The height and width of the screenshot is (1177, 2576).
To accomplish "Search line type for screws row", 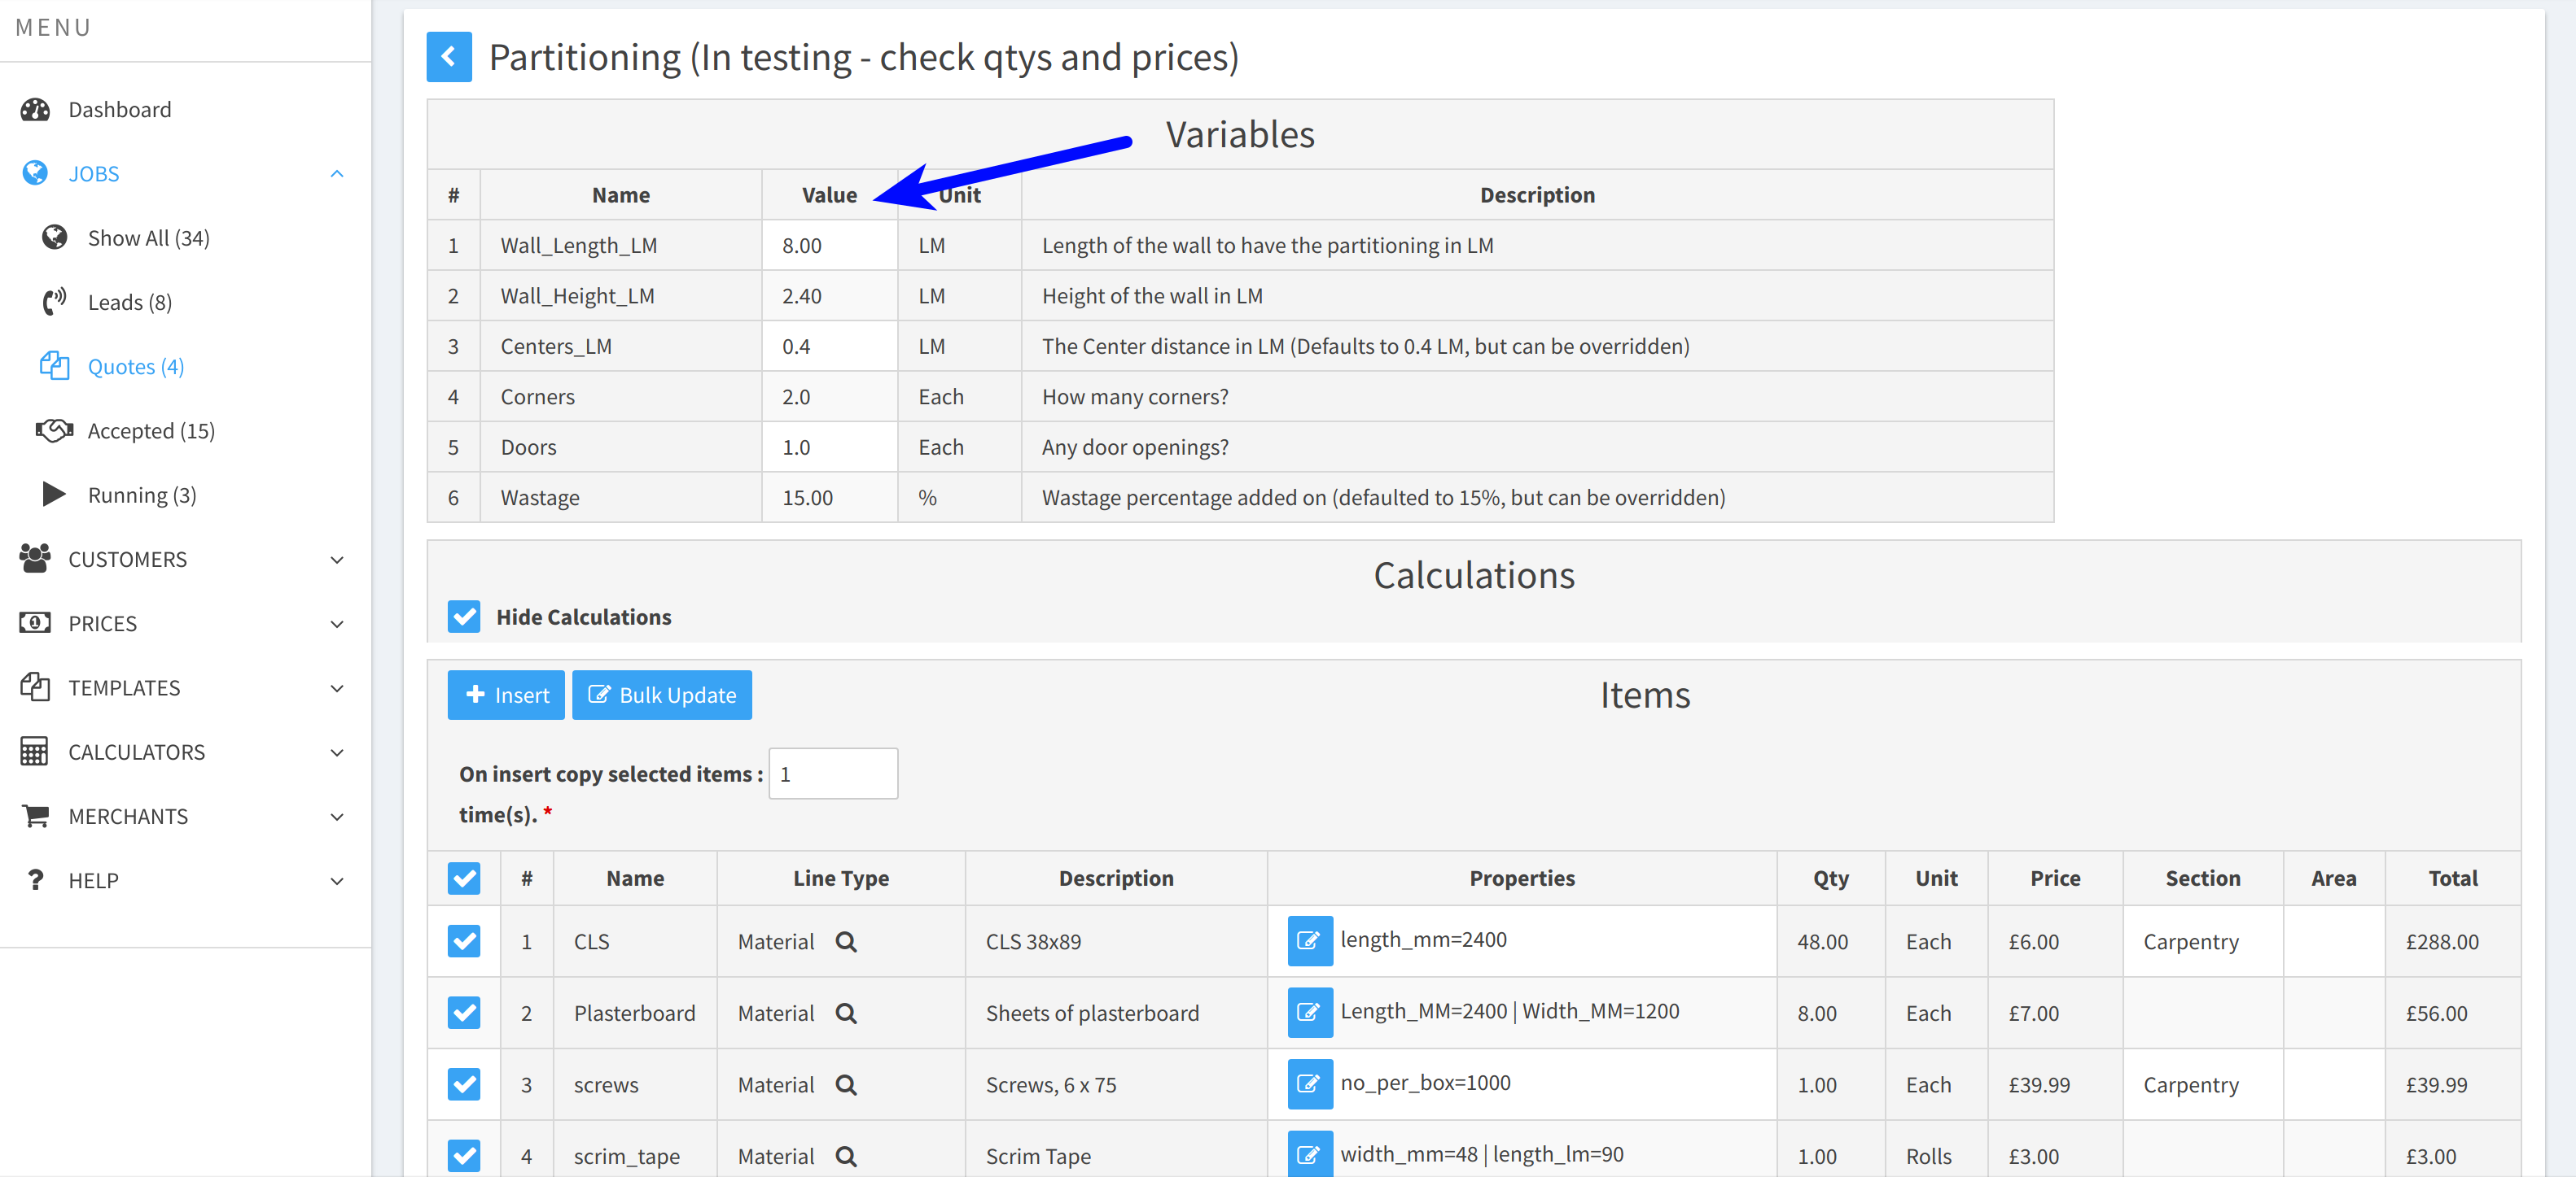I will 846,1085.
